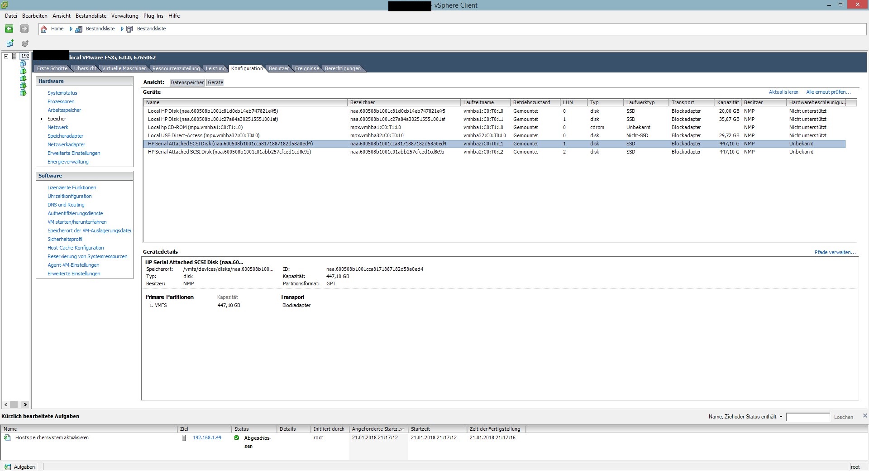Click the Aktualisieren link
This screenshot has width=869, height=471.
point(783,92)
